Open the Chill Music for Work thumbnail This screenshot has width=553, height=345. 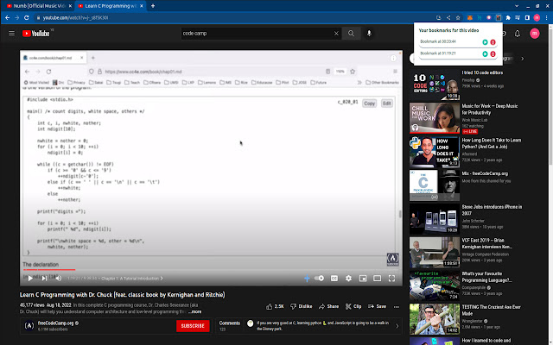pos(435,118)
